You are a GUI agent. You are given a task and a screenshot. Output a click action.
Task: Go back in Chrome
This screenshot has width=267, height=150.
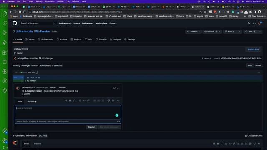click(11, 12)
